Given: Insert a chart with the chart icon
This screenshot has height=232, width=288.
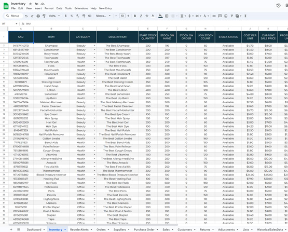Looking at the screenshot, I should point(226,16).
